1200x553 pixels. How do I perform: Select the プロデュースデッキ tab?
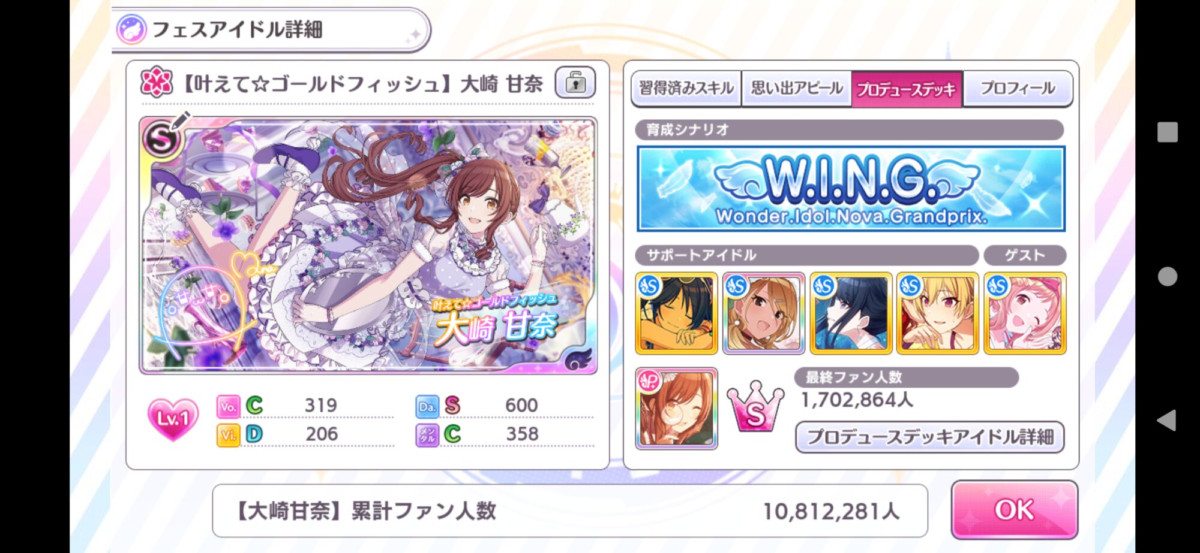tap(907, 89)
